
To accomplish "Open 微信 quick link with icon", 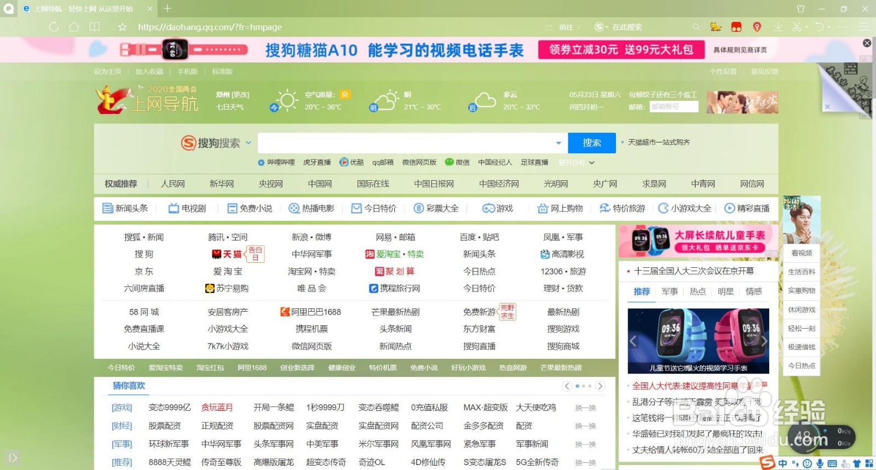I will pyautogui.click(x=457, y=162).
